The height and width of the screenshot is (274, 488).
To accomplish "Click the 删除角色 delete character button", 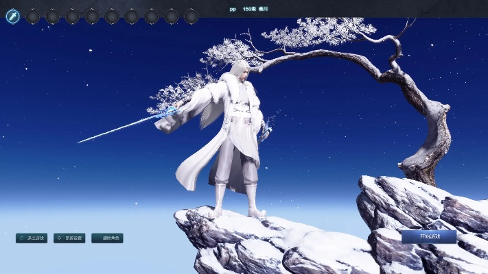I will 107,238.
